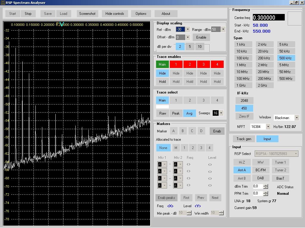Select marker A
Screen dimensions: 305x228
pyautogui.click(x=174, y=131)
